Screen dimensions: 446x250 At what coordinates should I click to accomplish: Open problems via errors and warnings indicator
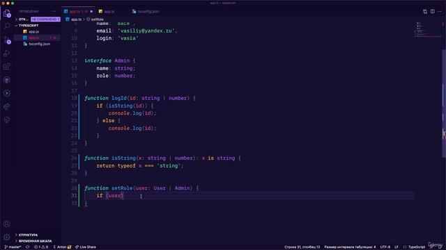[x=41, y=247]
